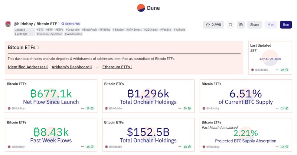Click 1h status badge on $152.5B Holdings card
The image size is (297, 155).
click(x=187, y=147)
